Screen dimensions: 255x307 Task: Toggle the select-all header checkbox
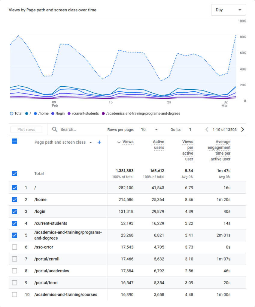14,141
